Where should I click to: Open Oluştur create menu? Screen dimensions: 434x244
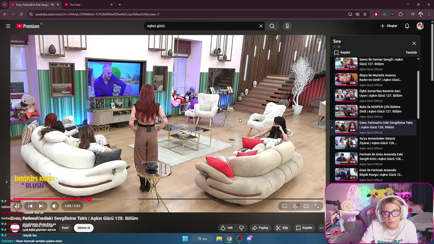coord(389,26)
